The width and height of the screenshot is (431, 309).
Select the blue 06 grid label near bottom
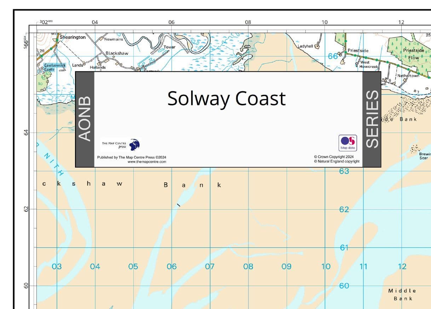pos(171,266)
